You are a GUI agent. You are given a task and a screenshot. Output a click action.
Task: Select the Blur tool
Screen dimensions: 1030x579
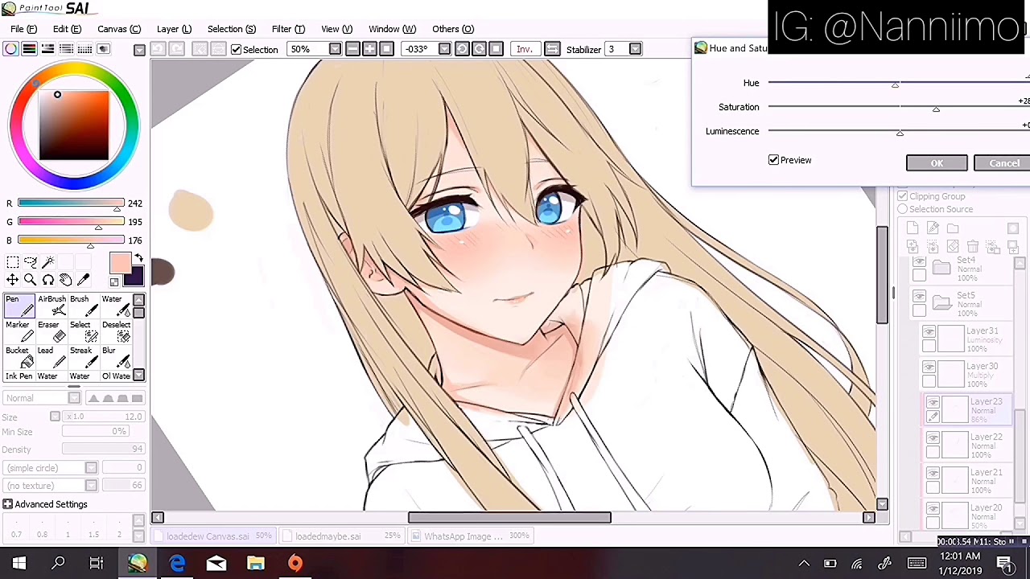pyautogui.click(x=116, y=358)
